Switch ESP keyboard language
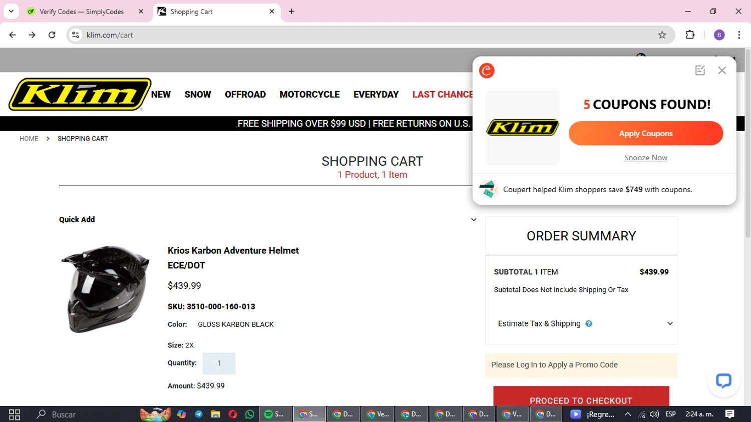 click(x=670, y=414)
